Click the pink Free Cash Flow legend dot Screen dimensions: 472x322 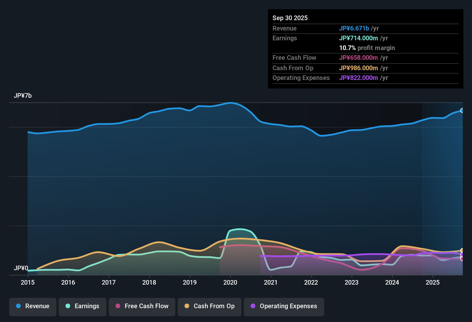[117, 306]
